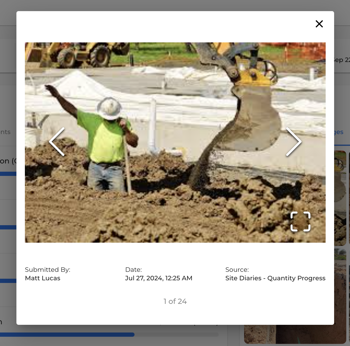
Task: Click the 1 of 24 image counter
Action: [175, 301]
